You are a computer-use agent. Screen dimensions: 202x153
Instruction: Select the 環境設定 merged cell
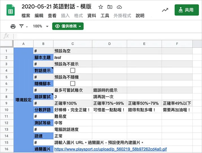pyautogui.click(x=23, y=100)
